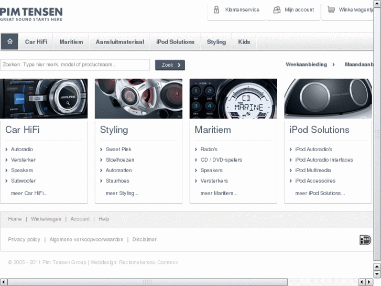Click the horizontal scrollbar left arrow
Image resolution: width=381 pixels, height=286 pixels.
[3, 282]
